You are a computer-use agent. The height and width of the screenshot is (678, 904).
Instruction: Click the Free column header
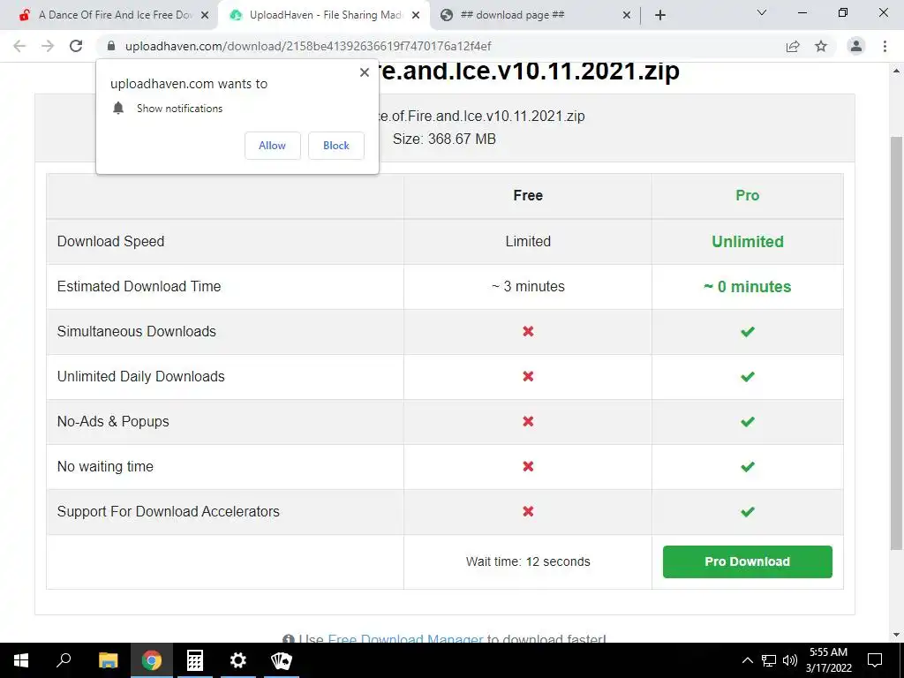pos(528,195)
